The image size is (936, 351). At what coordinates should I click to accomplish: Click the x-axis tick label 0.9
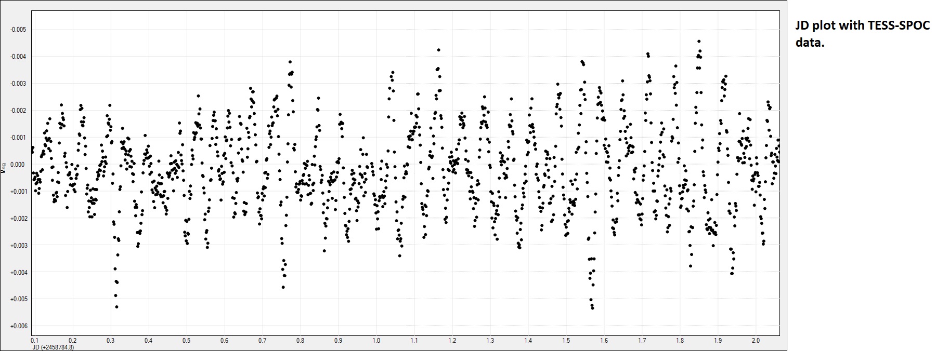pyautogui.click(x=339, y=341)
